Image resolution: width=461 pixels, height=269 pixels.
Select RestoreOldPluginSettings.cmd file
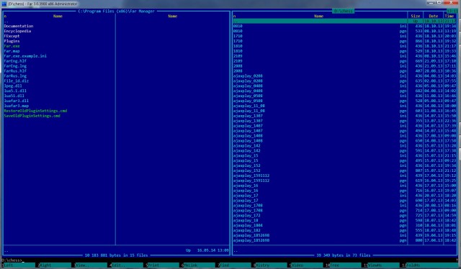click(x=35, y=111)
